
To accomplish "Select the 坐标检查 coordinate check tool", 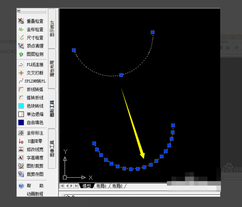I will point(21,29).
